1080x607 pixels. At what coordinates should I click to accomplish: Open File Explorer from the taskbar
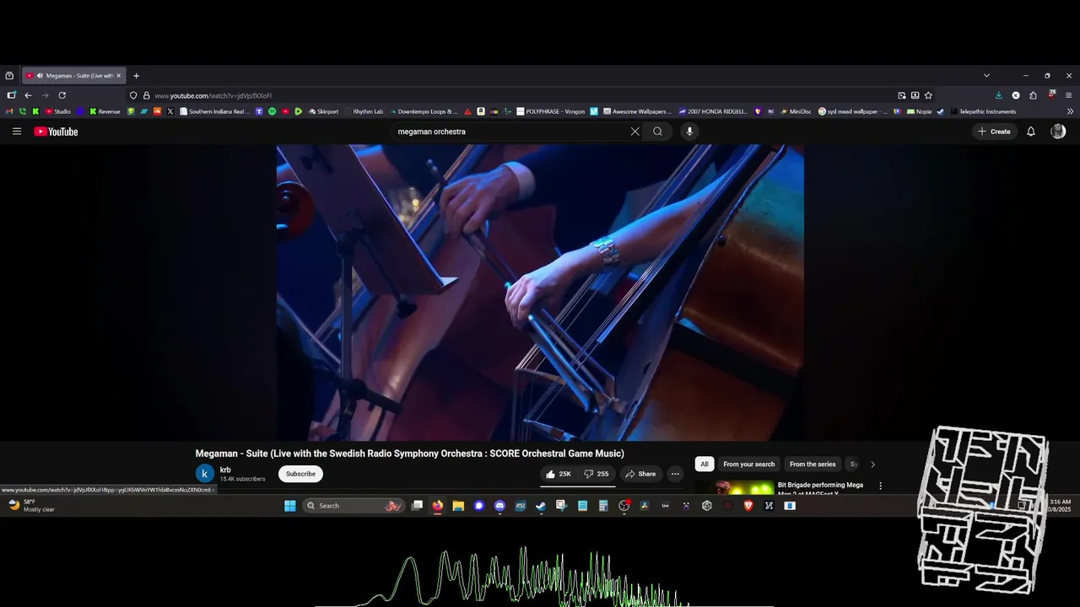[458, 506]
